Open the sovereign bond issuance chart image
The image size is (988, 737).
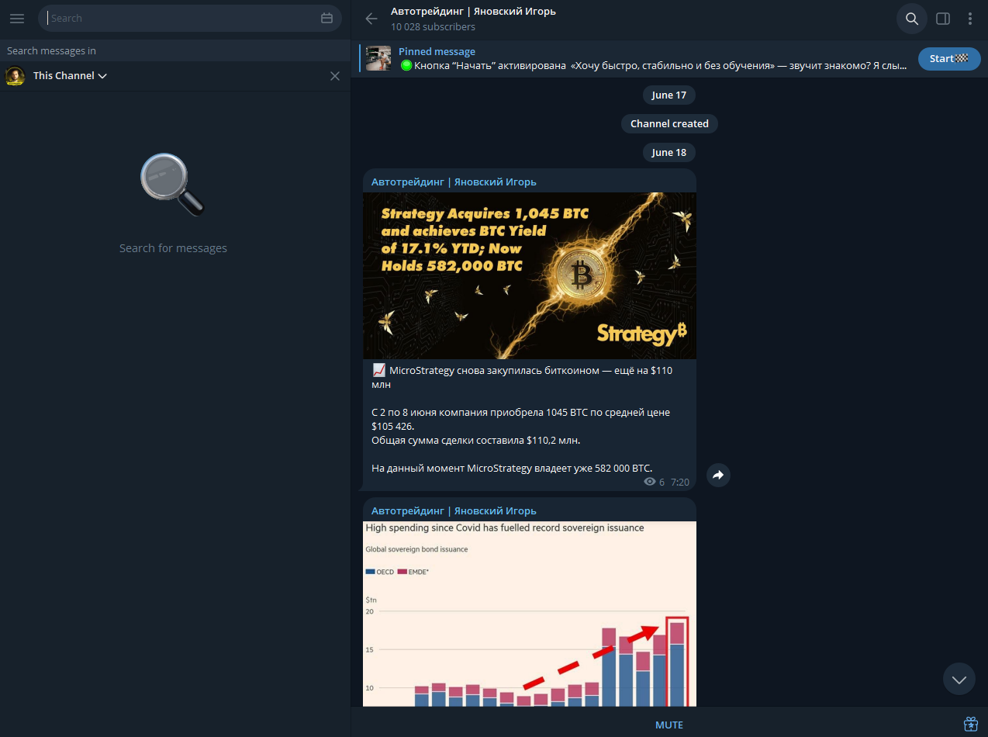click(529, 613)
